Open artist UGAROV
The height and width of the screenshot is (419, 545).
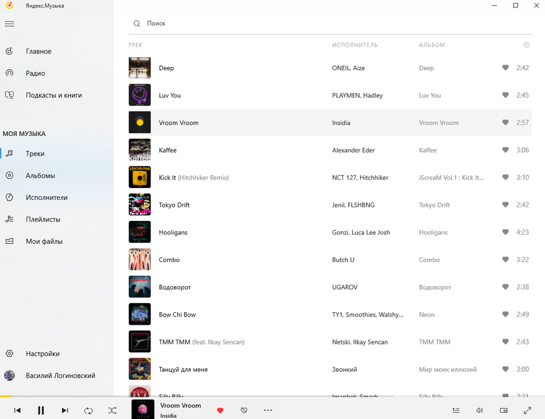tap(344, 287)
